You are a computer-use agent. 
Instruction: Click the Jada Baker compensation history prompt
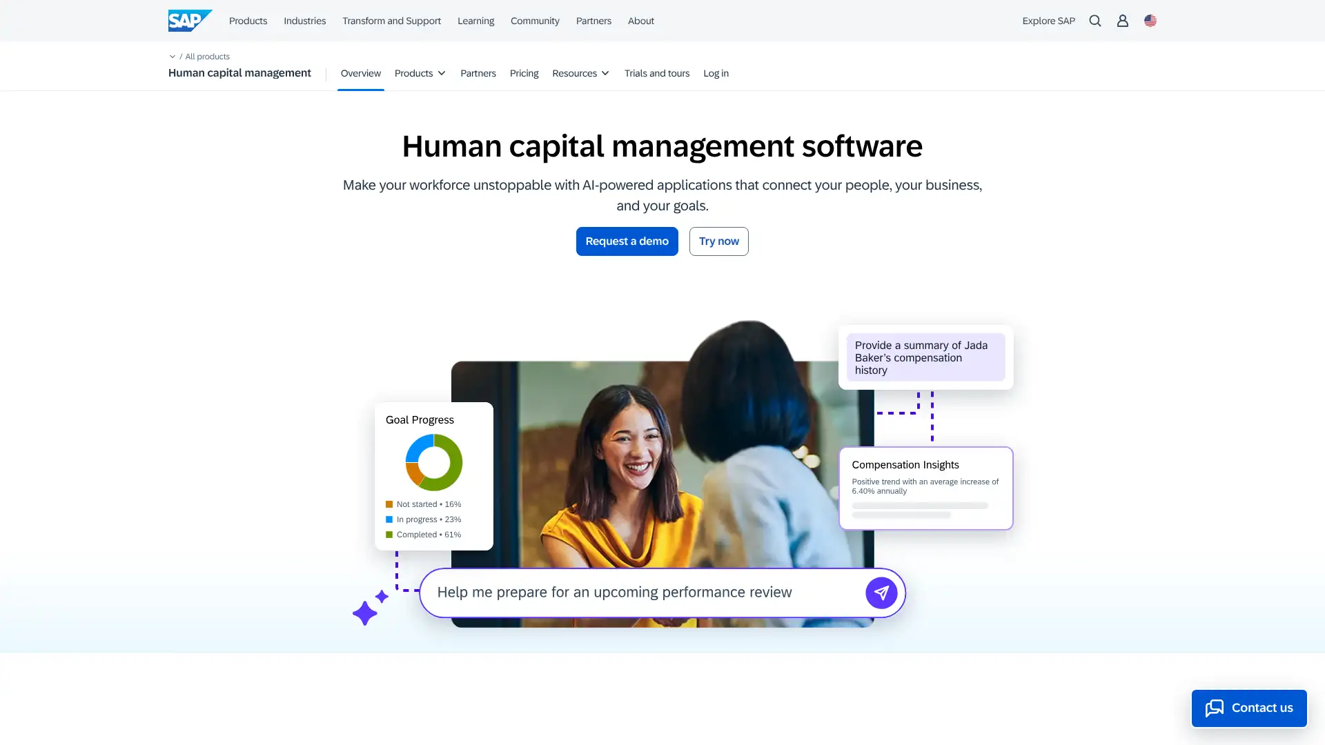coord(925,357)
